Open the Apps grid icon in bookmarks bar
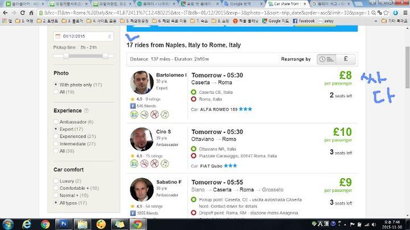This screenshot has width=410, height=230. tap(4, 21)
